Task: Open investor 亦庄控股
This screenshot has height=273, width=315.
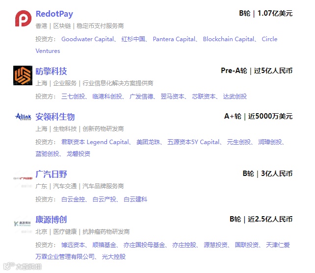Action: [x=184, y=245]
